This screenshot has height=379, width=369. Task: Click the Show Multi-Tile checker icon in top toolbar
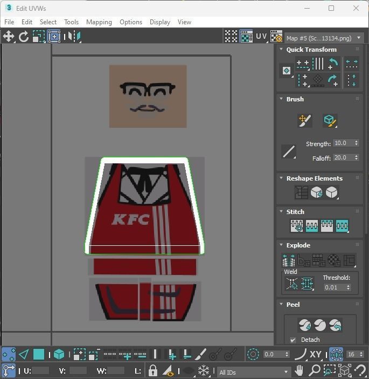pos(231,37)
